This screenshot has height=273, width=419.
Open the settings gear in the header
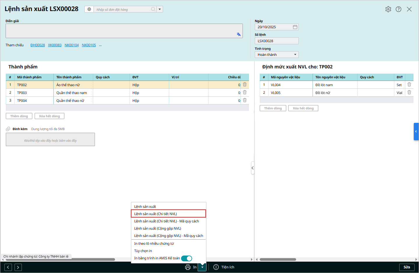click(388, 9)
